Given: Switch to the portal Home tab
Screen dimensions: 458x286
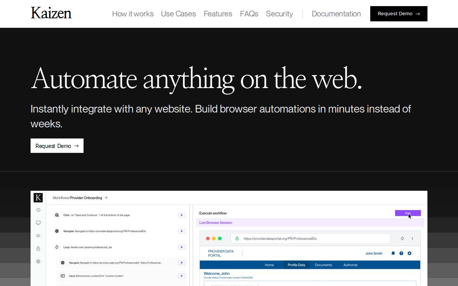Looking at the screenshot, I should click(269, 265).
